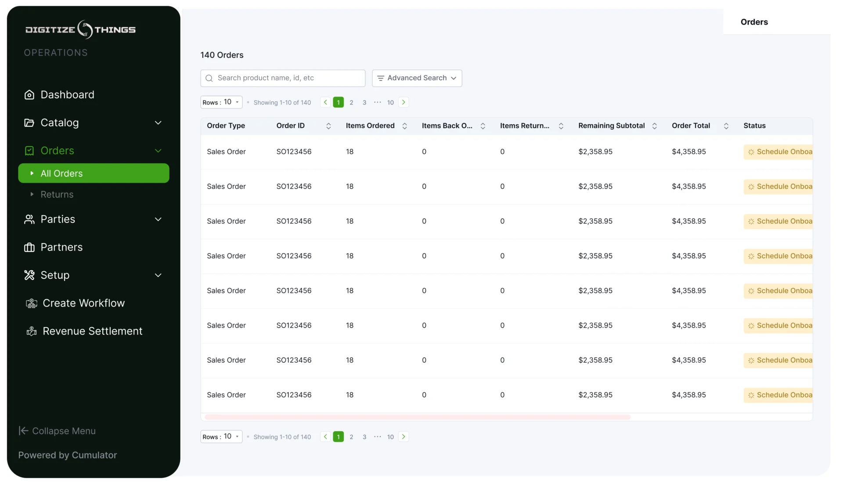
Task: Click the Parties people icon
Action: [29, 219]
